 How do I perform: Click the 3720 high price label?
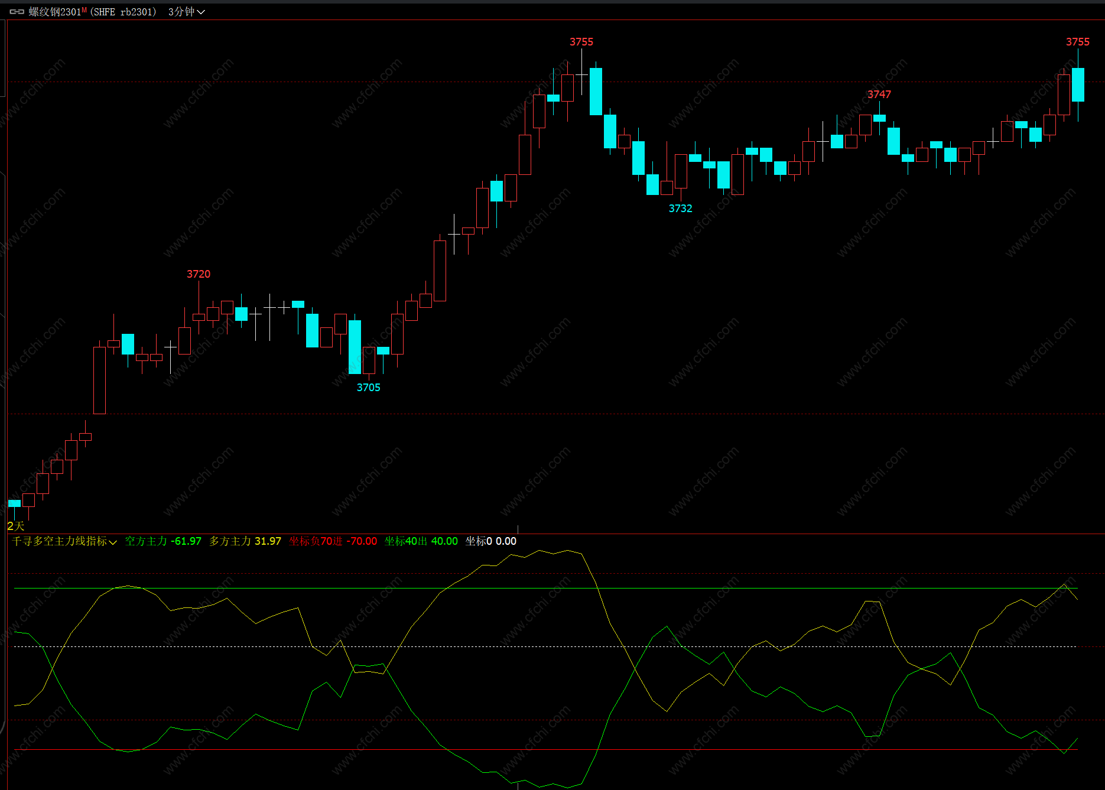click(199, 274)
